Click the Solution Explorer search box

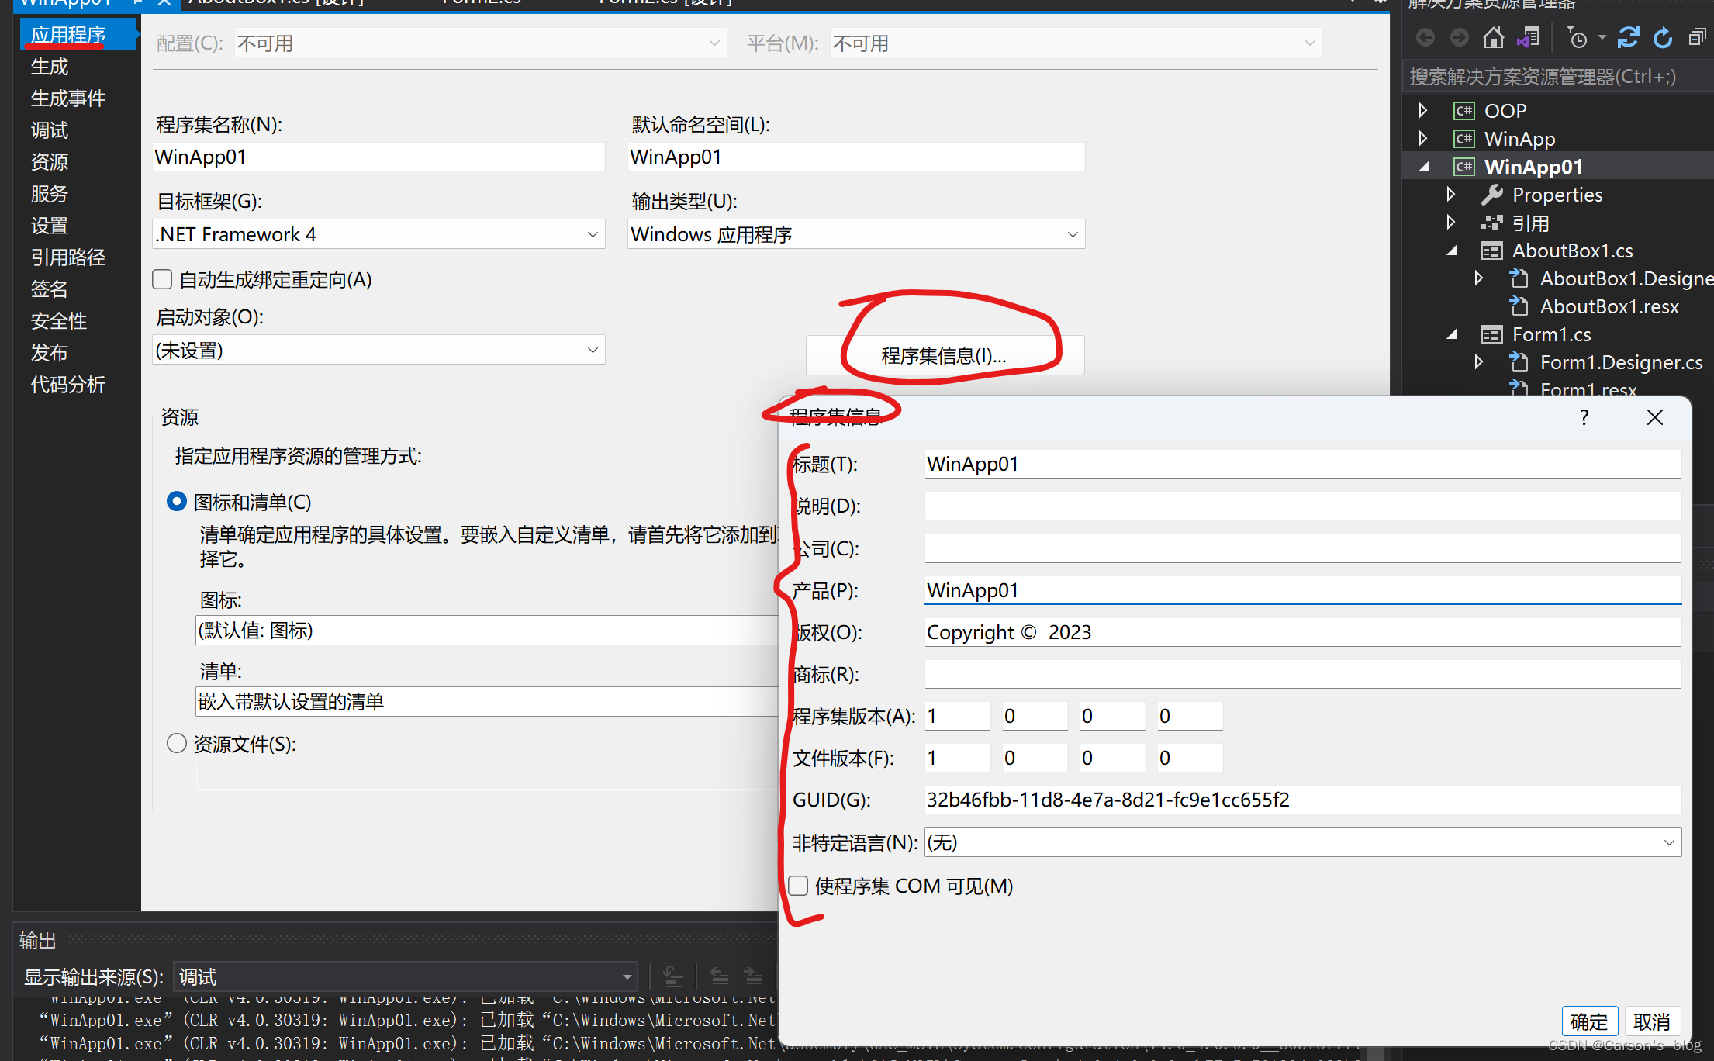point(1559,77)
